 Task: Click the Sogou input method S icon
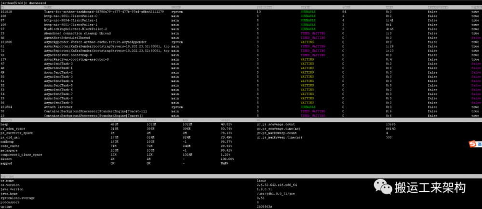pyautogui.click(x=472, y=144)
